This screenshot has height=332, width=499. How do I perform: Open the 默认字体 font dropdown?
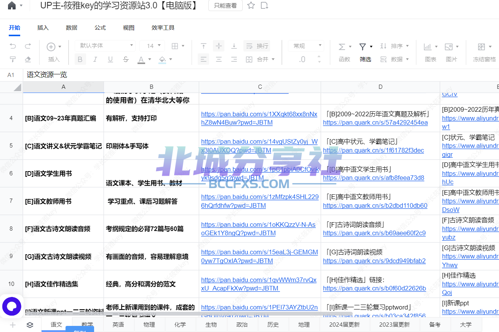[105, 46]
